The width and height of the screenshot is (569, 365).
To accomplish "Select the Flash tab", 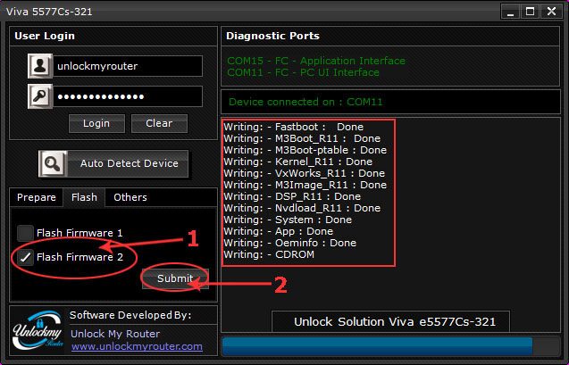I will (84, 197).
